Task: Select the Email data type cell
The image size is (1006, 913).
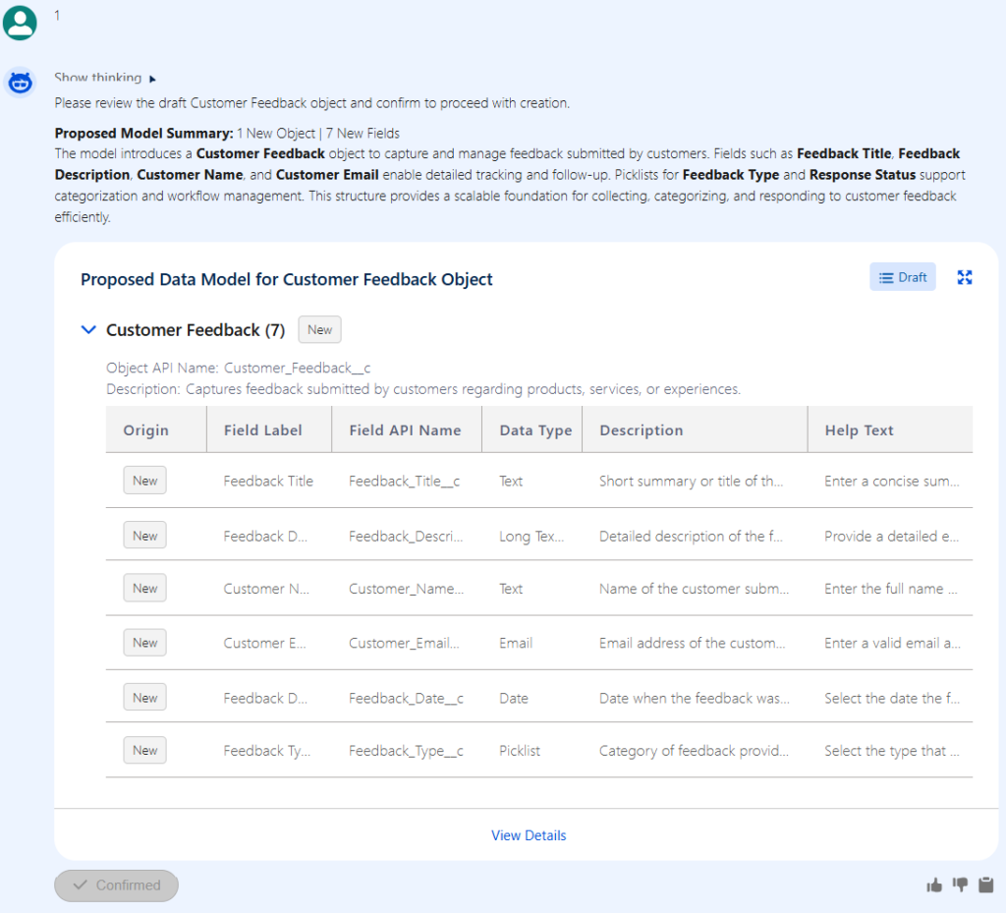Action: [x=516, y=643]
